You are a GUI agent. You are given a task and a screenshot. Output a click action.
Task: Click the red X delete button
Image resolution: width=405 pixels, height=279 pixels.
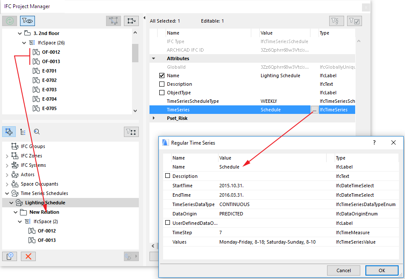click(x=29, y=256)
